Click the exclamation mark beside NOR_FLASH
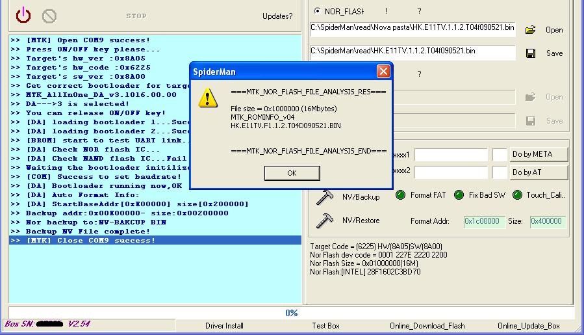Screen dimensions: 584x335 (386, 11)
